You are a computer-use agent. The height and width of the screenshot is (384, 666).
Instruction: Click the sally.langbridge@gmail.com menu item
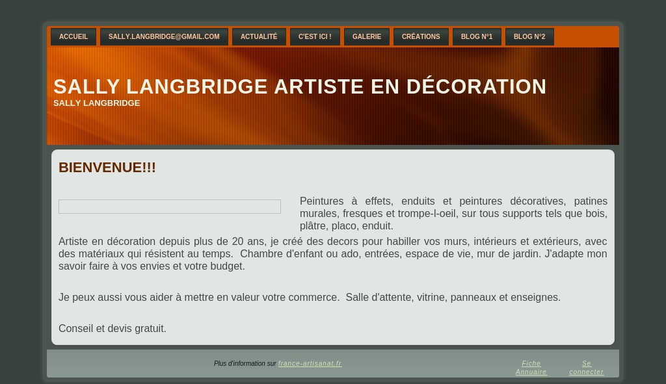(164, 36)
